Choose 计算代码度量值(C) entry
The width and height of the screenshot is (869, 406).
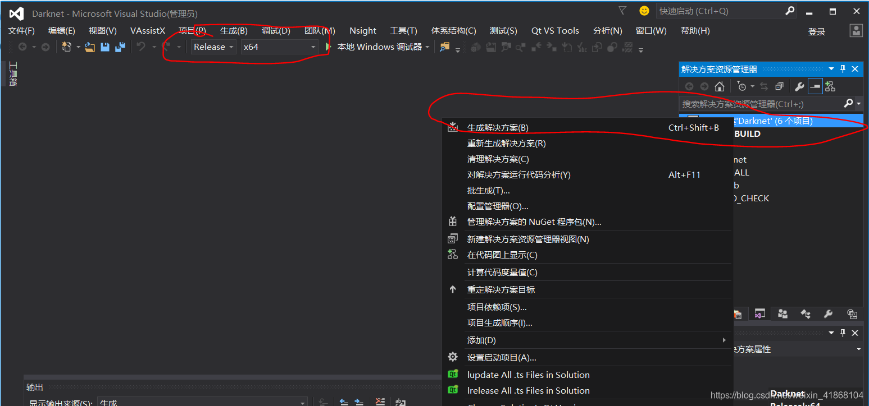tap(587, 273)
